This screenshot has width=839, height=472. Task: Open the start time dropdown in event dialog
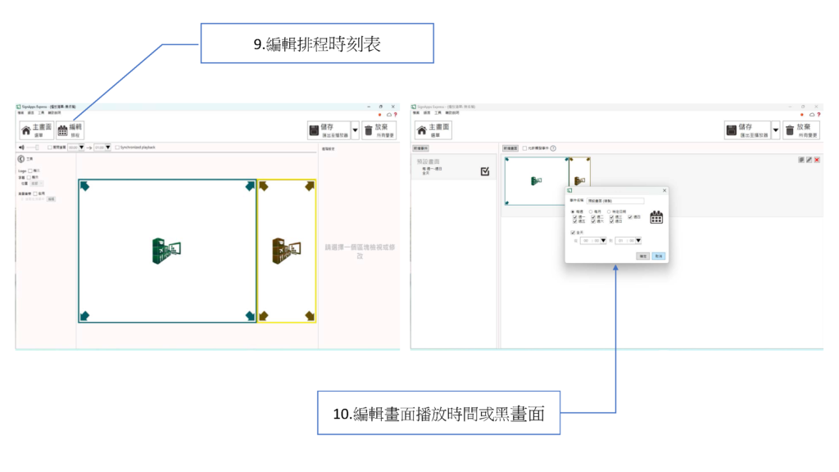tap(604, 241)
